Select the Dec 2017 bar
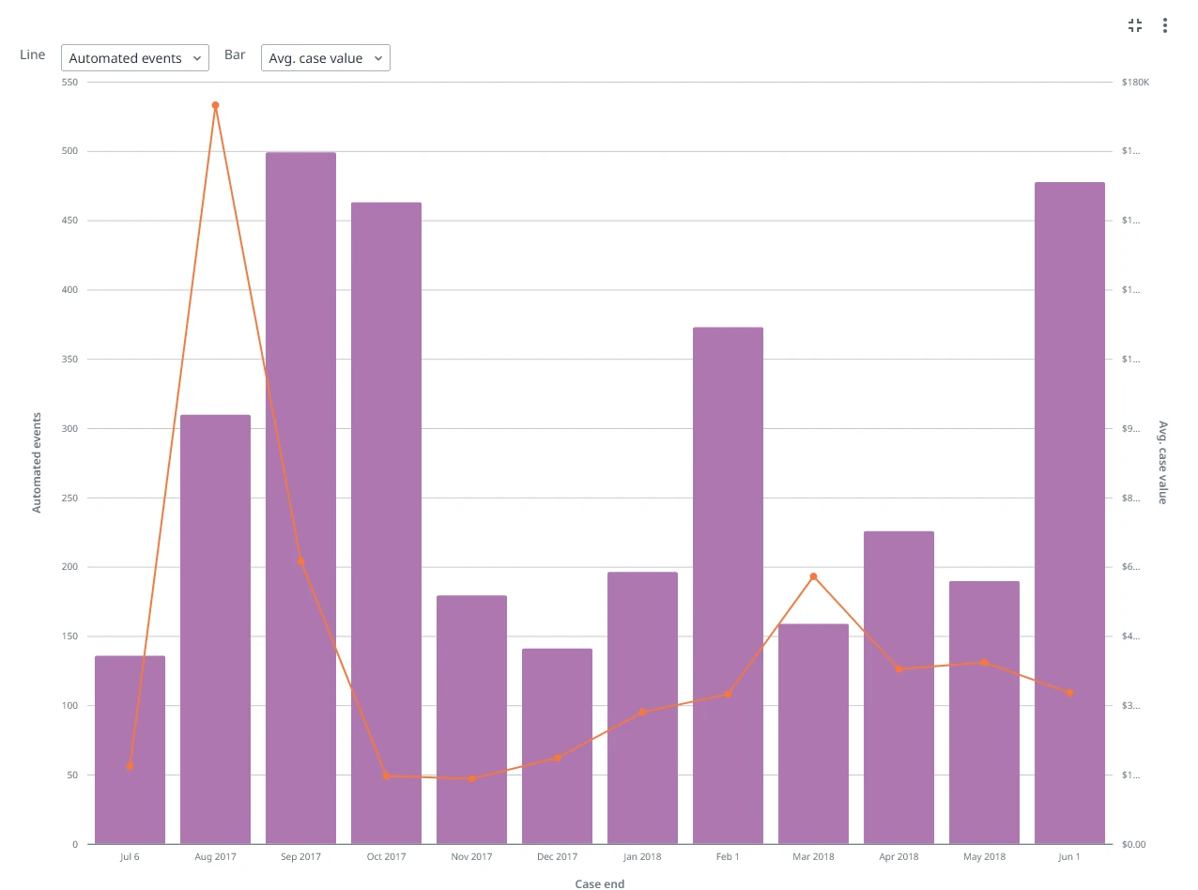The image size is (1198, 890). (x=557, y=746)
